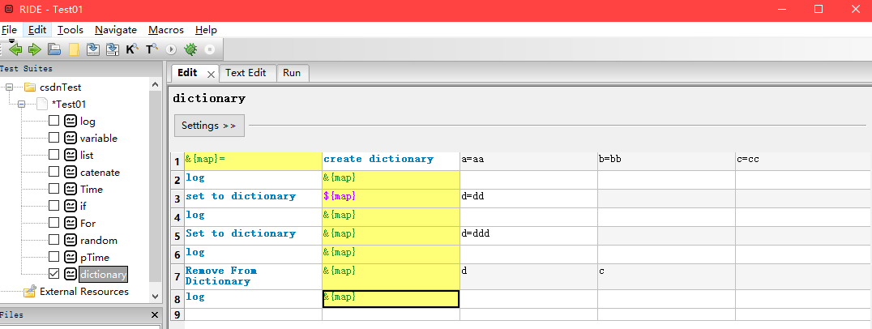Tick the if test checkbox

pos(54,206)
